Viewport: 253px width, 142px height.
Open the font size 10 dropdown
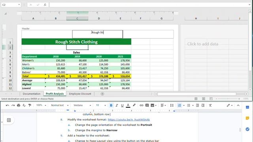(x=101, y=105)
